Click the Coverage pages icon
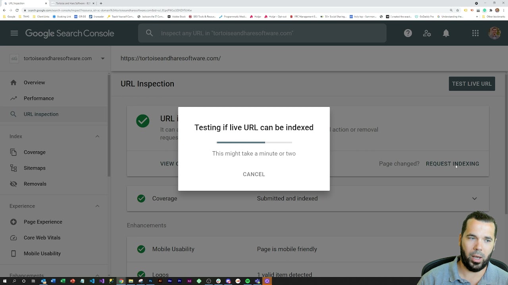 click(13, 152)
